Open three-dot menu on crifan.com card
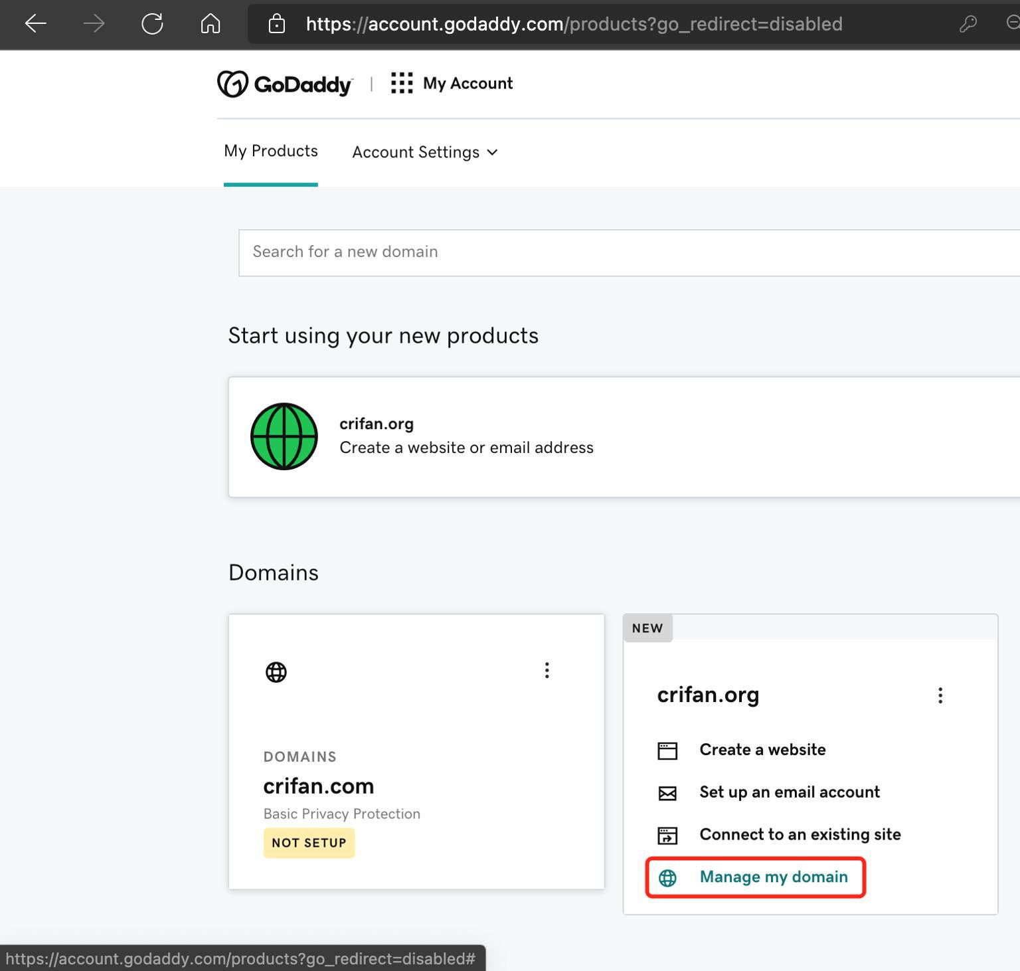The image size is (1020, 971). tap(547, 670)
